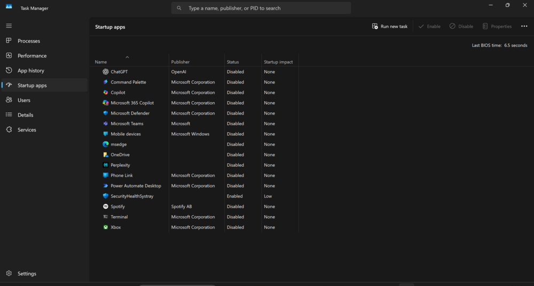
Task: Select the OpenAI publisher cell
Action: pyautogui.click(x=178, y=72)
